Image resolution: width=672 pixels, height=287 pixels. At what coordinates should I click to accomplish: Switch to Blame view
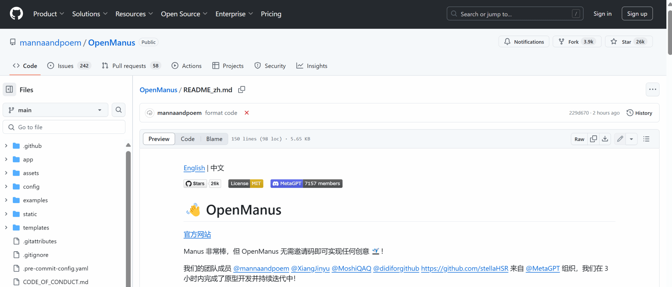point(214,139)
